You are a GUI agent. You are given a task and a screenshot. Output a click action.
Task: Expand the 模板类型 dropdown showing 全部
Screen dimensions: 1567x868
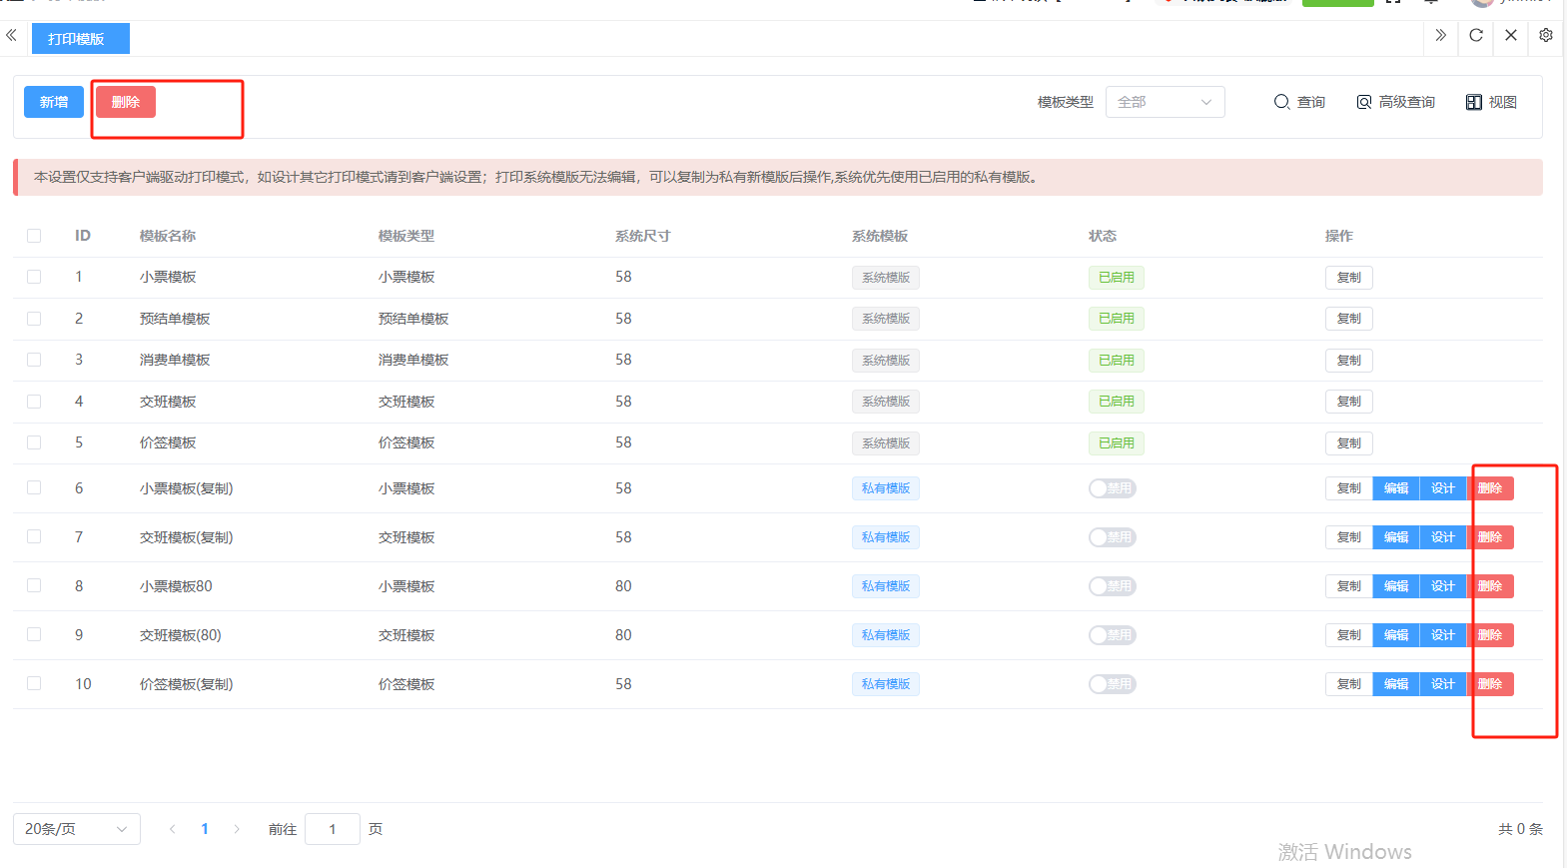click(1165, 102)
